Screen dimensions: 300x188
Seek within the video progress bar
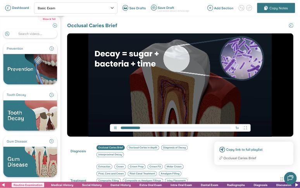[x=176, y=128]
